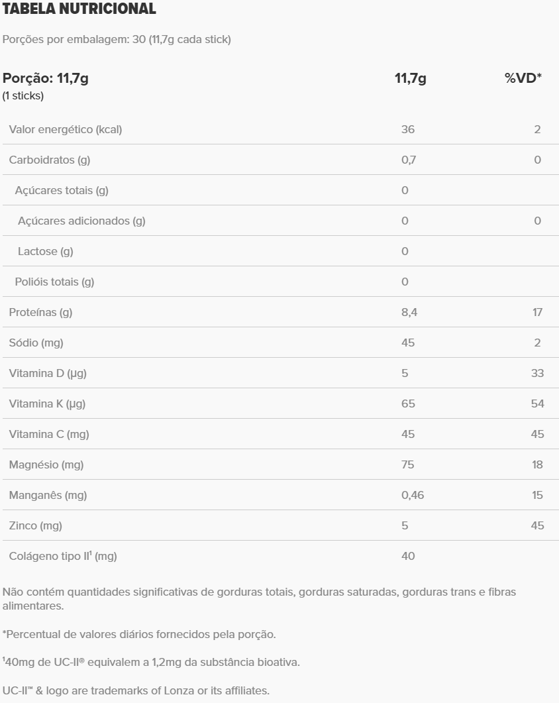The height and width of the screenshot is (703, 559).
Task: Click the Carboidratos (g) row label
Action: pos(50,160)
